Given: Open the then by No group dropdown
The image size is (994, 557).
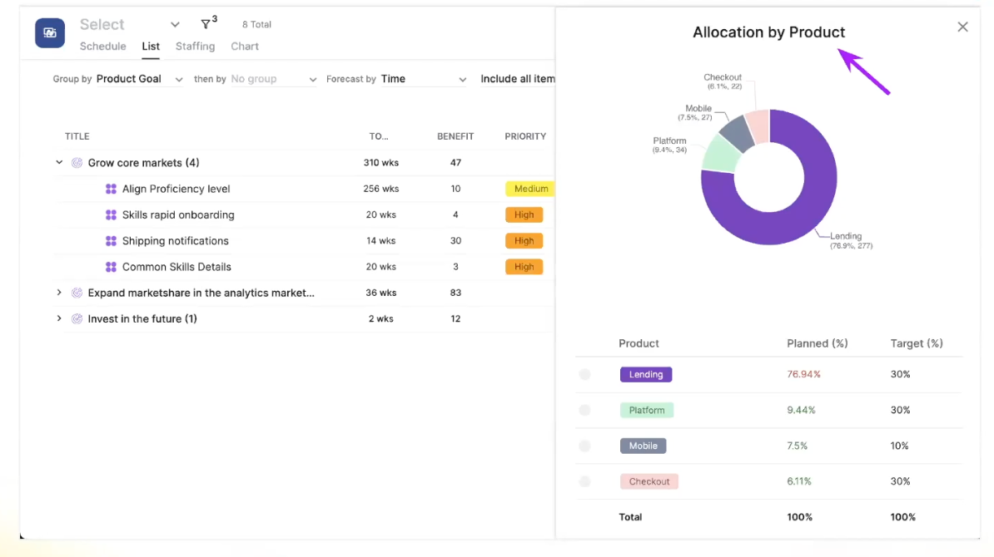Looking at the screenshot, I should tap(273, 79).
